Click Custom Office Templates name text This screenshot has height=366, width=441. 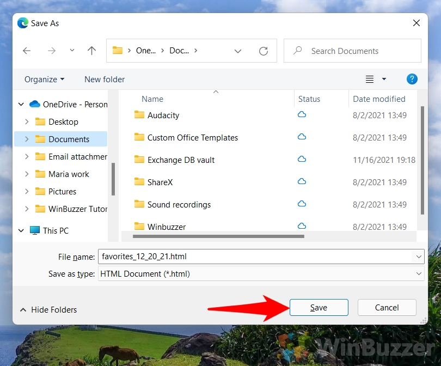pyautogui.click(x=193, y=138)
